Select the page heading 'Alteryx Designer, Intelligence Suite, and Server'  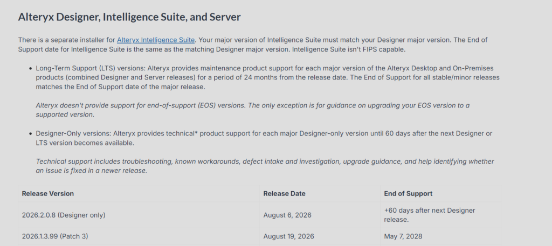click(129, 17)
